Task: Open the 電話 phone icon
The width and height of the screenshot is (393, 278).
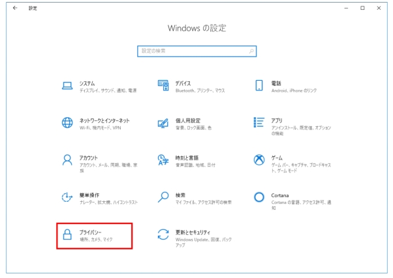Action: (259, 86)
